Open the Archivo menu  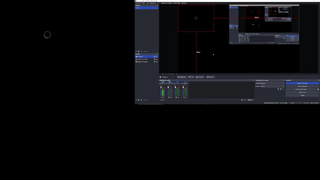(138, 3)
